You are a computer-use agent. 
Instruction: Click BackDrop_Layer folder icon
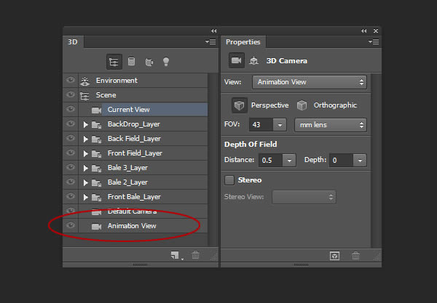[96, 124]
